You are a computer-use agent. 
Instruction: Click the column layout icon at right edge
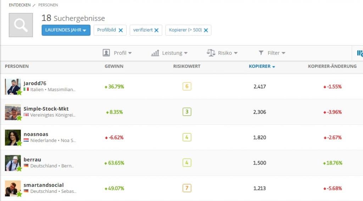pos(360,53)
